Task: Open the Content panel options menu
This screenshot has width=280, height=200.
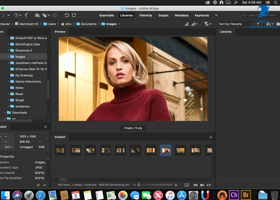Action: coord(211,137)
